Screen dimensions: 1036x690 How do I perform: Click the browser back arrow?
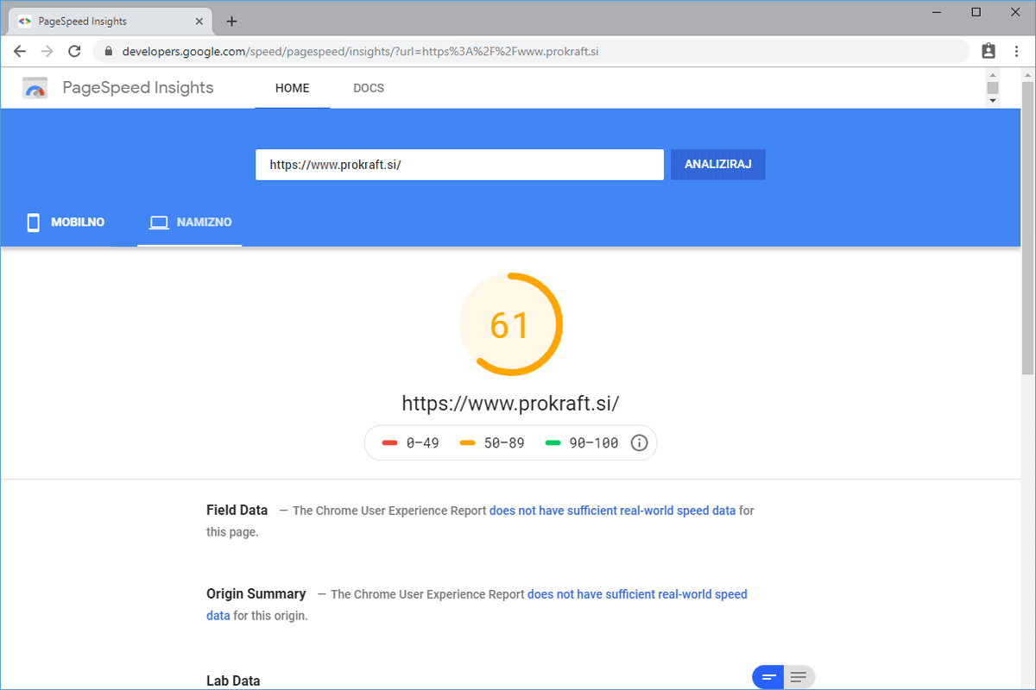coord(20,51)
